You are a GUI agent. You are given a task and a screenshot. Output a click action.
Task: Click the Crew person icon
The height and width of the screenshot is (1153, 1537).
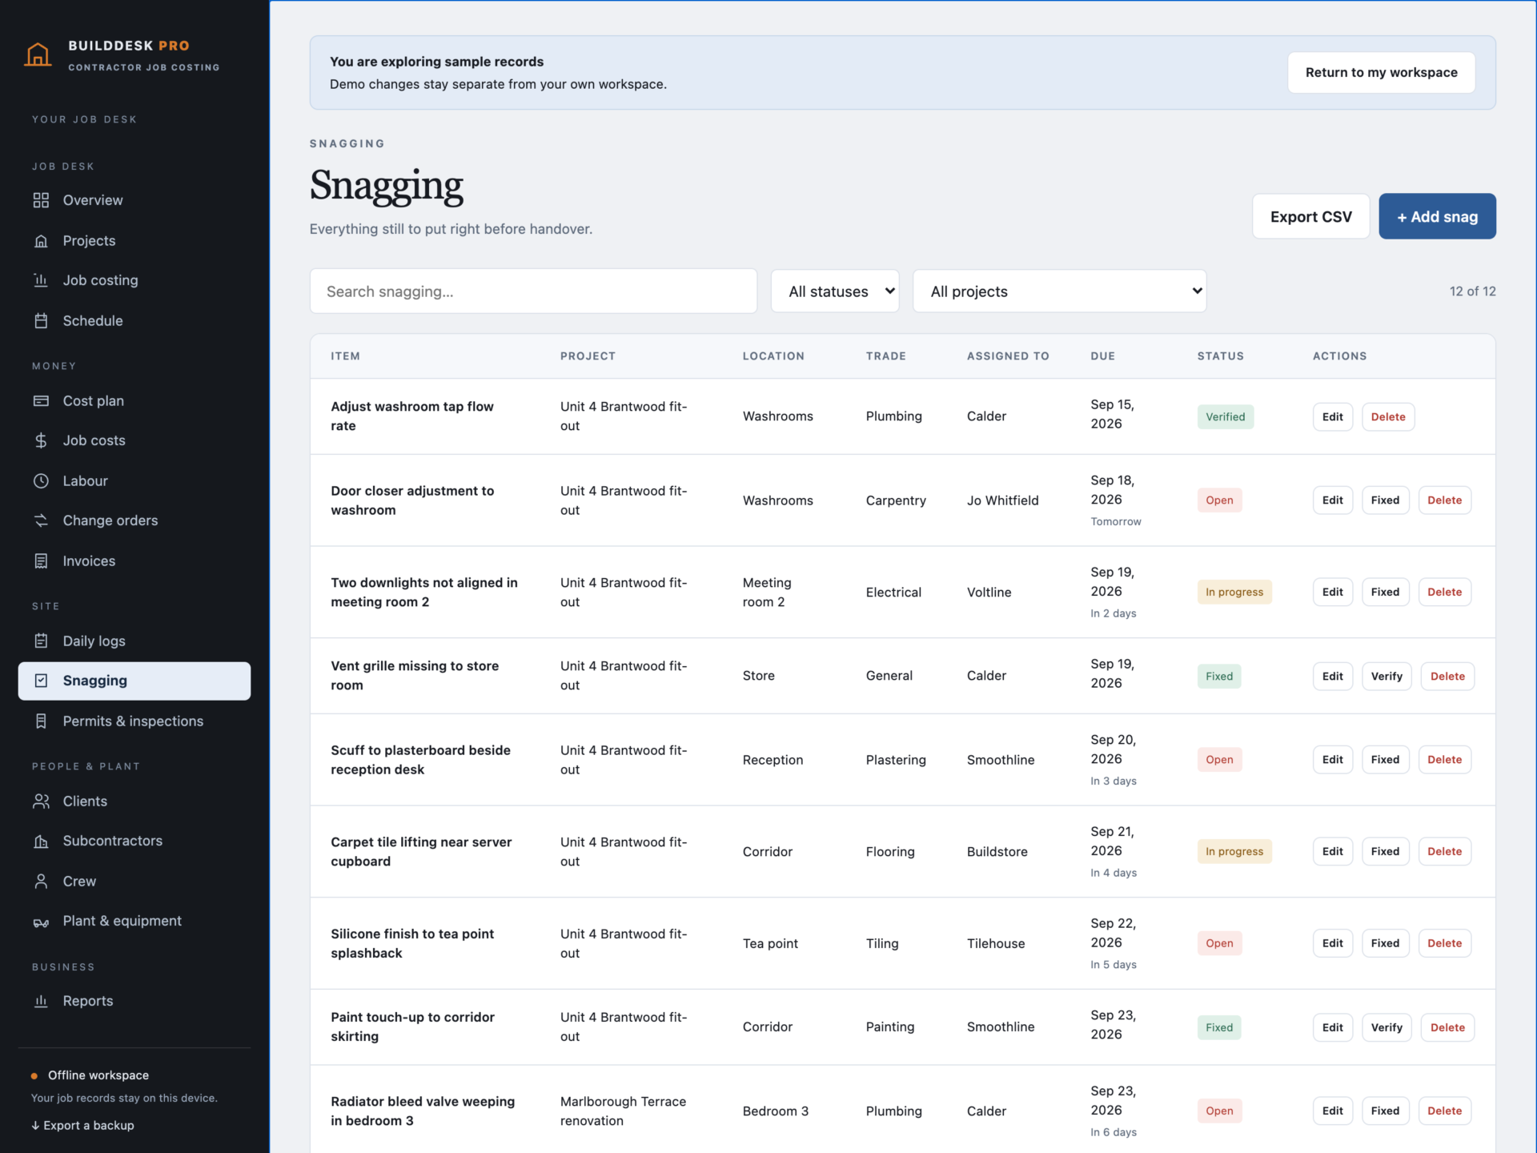click(x=41, y=882)
